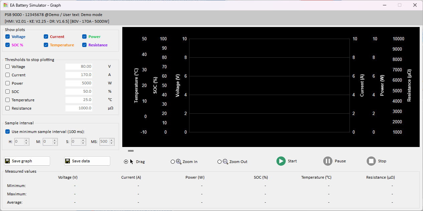
Task: Click the Power threshold value field
Action: pos(79,83)
